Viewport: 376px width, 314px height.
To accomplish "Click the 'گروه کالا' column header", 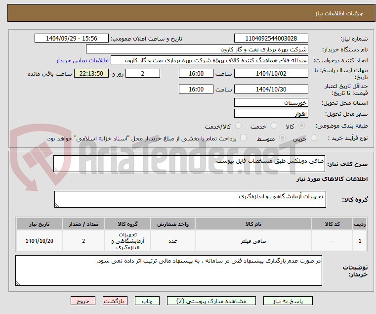I will pos(127,224).
